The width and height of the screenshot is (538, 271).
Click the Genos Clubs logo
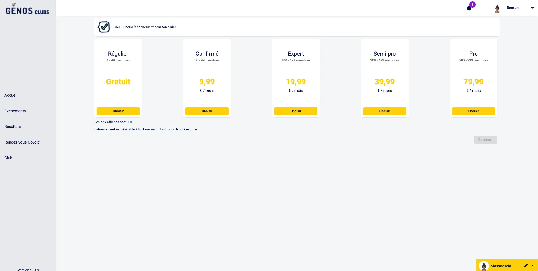pyautogui.click(x=27, y=9)
